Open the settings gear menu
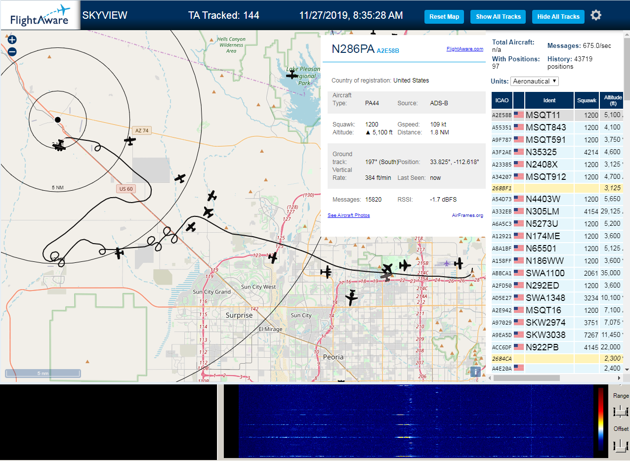The height and width of the screenshot is (461, 630). coord(596,15)
